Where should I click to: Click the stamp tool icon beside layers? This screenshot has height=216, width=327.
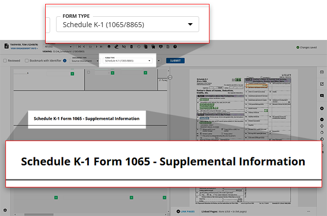(117, 47)
